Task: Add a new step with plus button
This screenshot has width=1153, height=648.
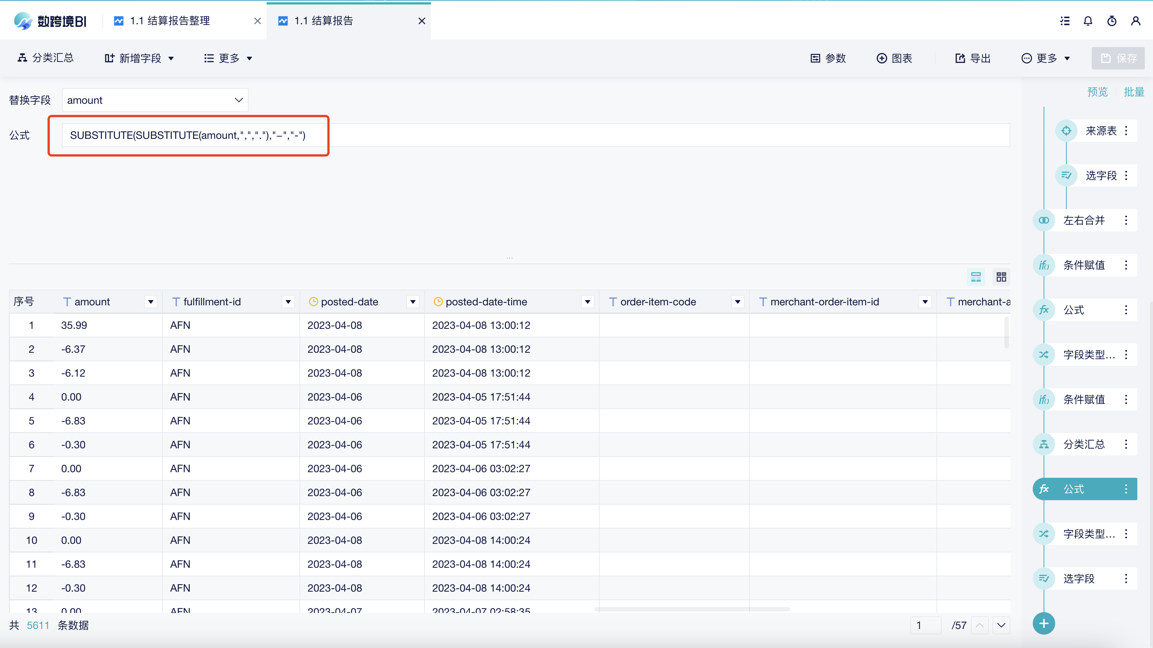Action: pyautogui.click(x=1043, y=623)
